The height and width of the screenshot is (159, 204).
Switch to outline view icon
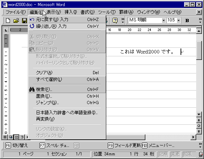(22, 137)
